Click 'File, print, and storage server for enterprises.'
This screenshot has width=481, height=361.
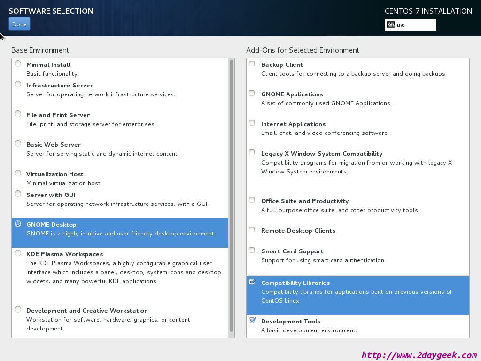91,124
